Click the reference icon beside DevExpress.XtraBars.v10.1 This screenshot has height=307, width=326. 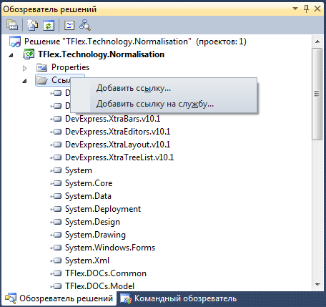pyautogui.click(x=56, y=119)
